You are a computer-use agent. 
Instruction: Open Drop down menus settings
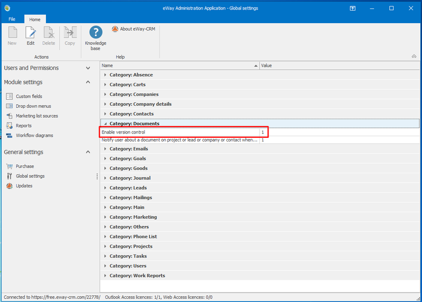point(33,106)
